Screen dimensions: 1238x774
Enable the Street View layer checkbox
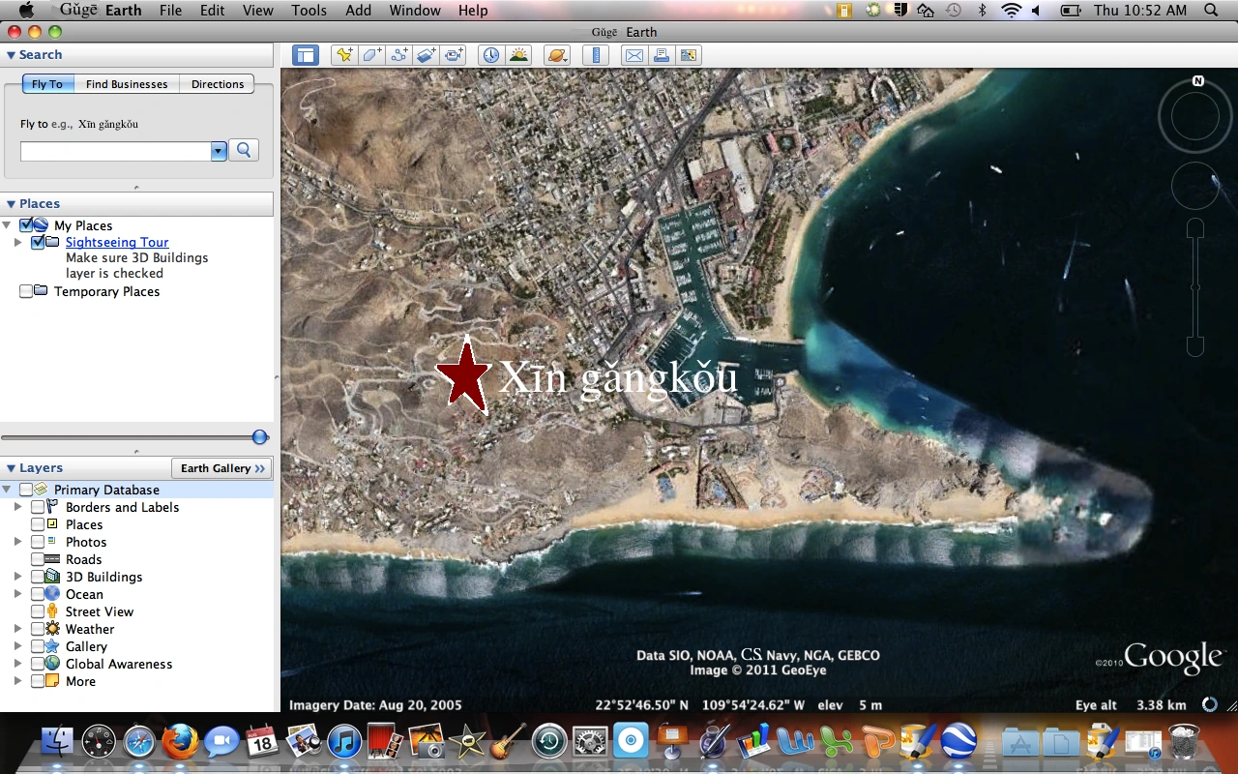pos(38,611)
